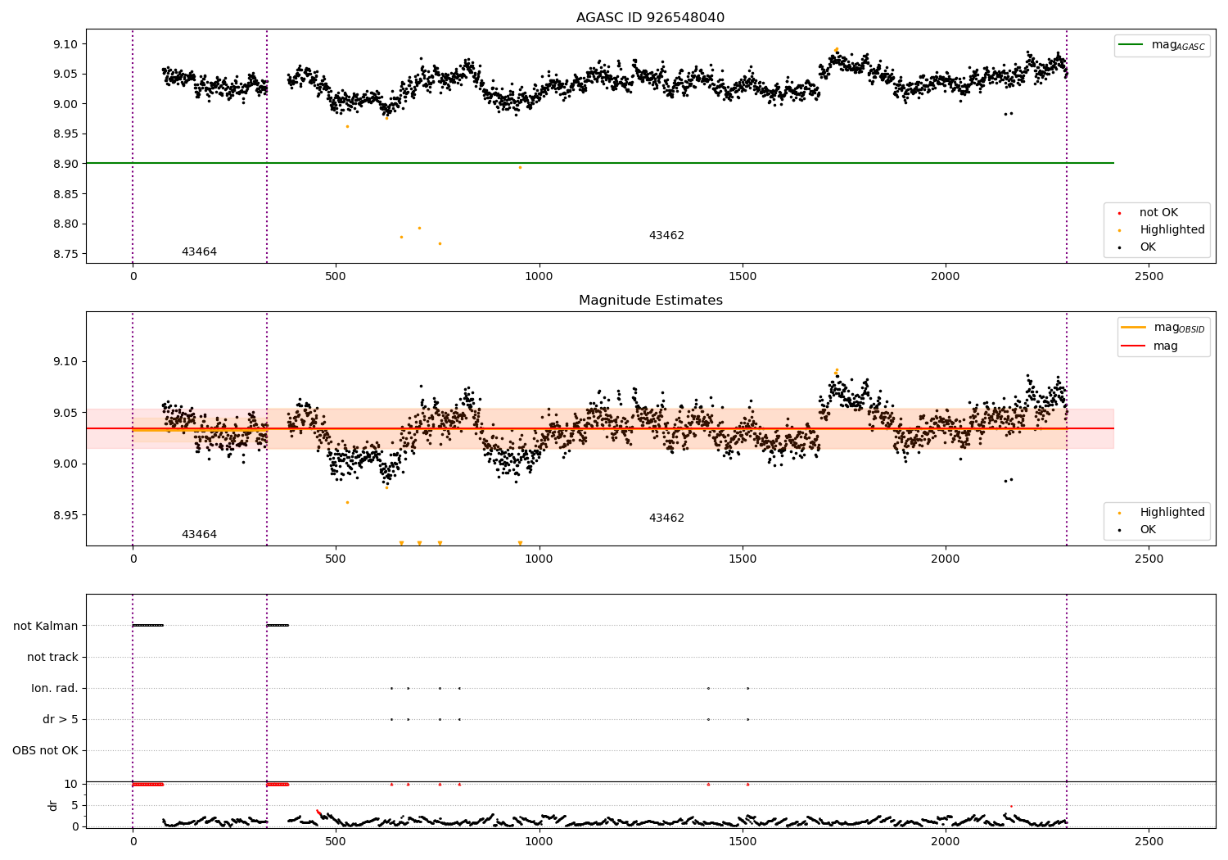Click the 'dr' axis label of bottom panel

pyautogui.click(x=53, y=805)
